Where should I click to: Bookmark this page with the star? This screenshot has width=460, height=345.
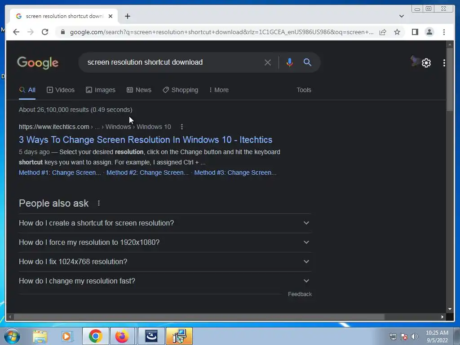(x=397, y=32)
